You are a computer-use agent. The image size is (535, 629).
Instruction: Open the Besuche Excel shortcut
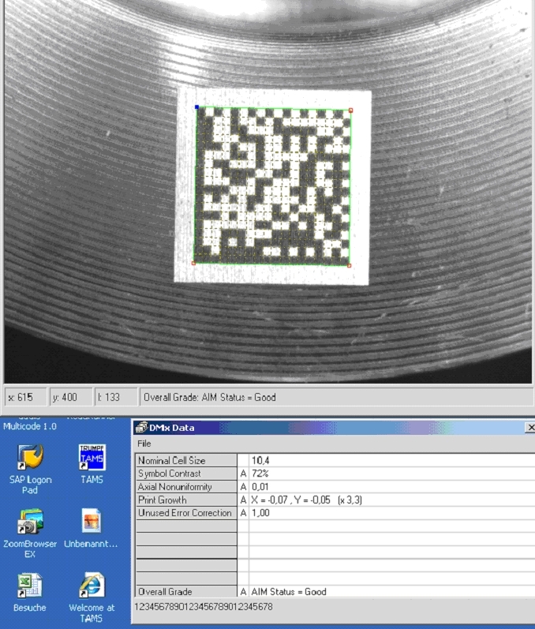click(29, 592)
